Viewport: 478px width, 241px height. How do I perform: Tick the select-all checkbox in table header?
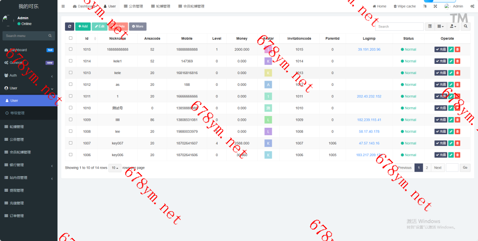pos(70,38)
